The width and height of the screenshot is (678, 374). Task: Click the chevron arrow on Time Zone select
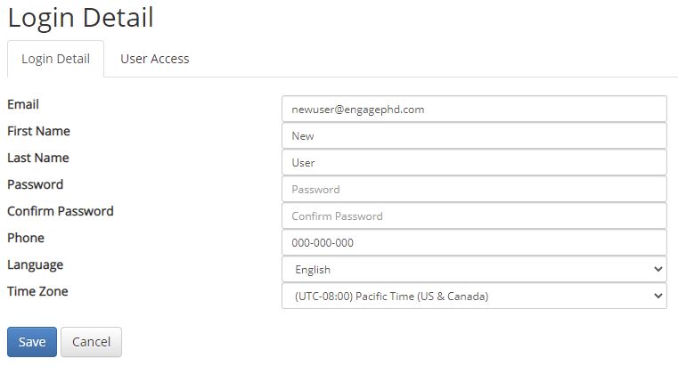tap(658, 297)
